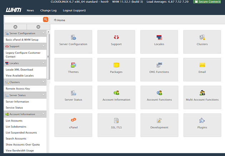Click the Home breadcrumb link

61,20
